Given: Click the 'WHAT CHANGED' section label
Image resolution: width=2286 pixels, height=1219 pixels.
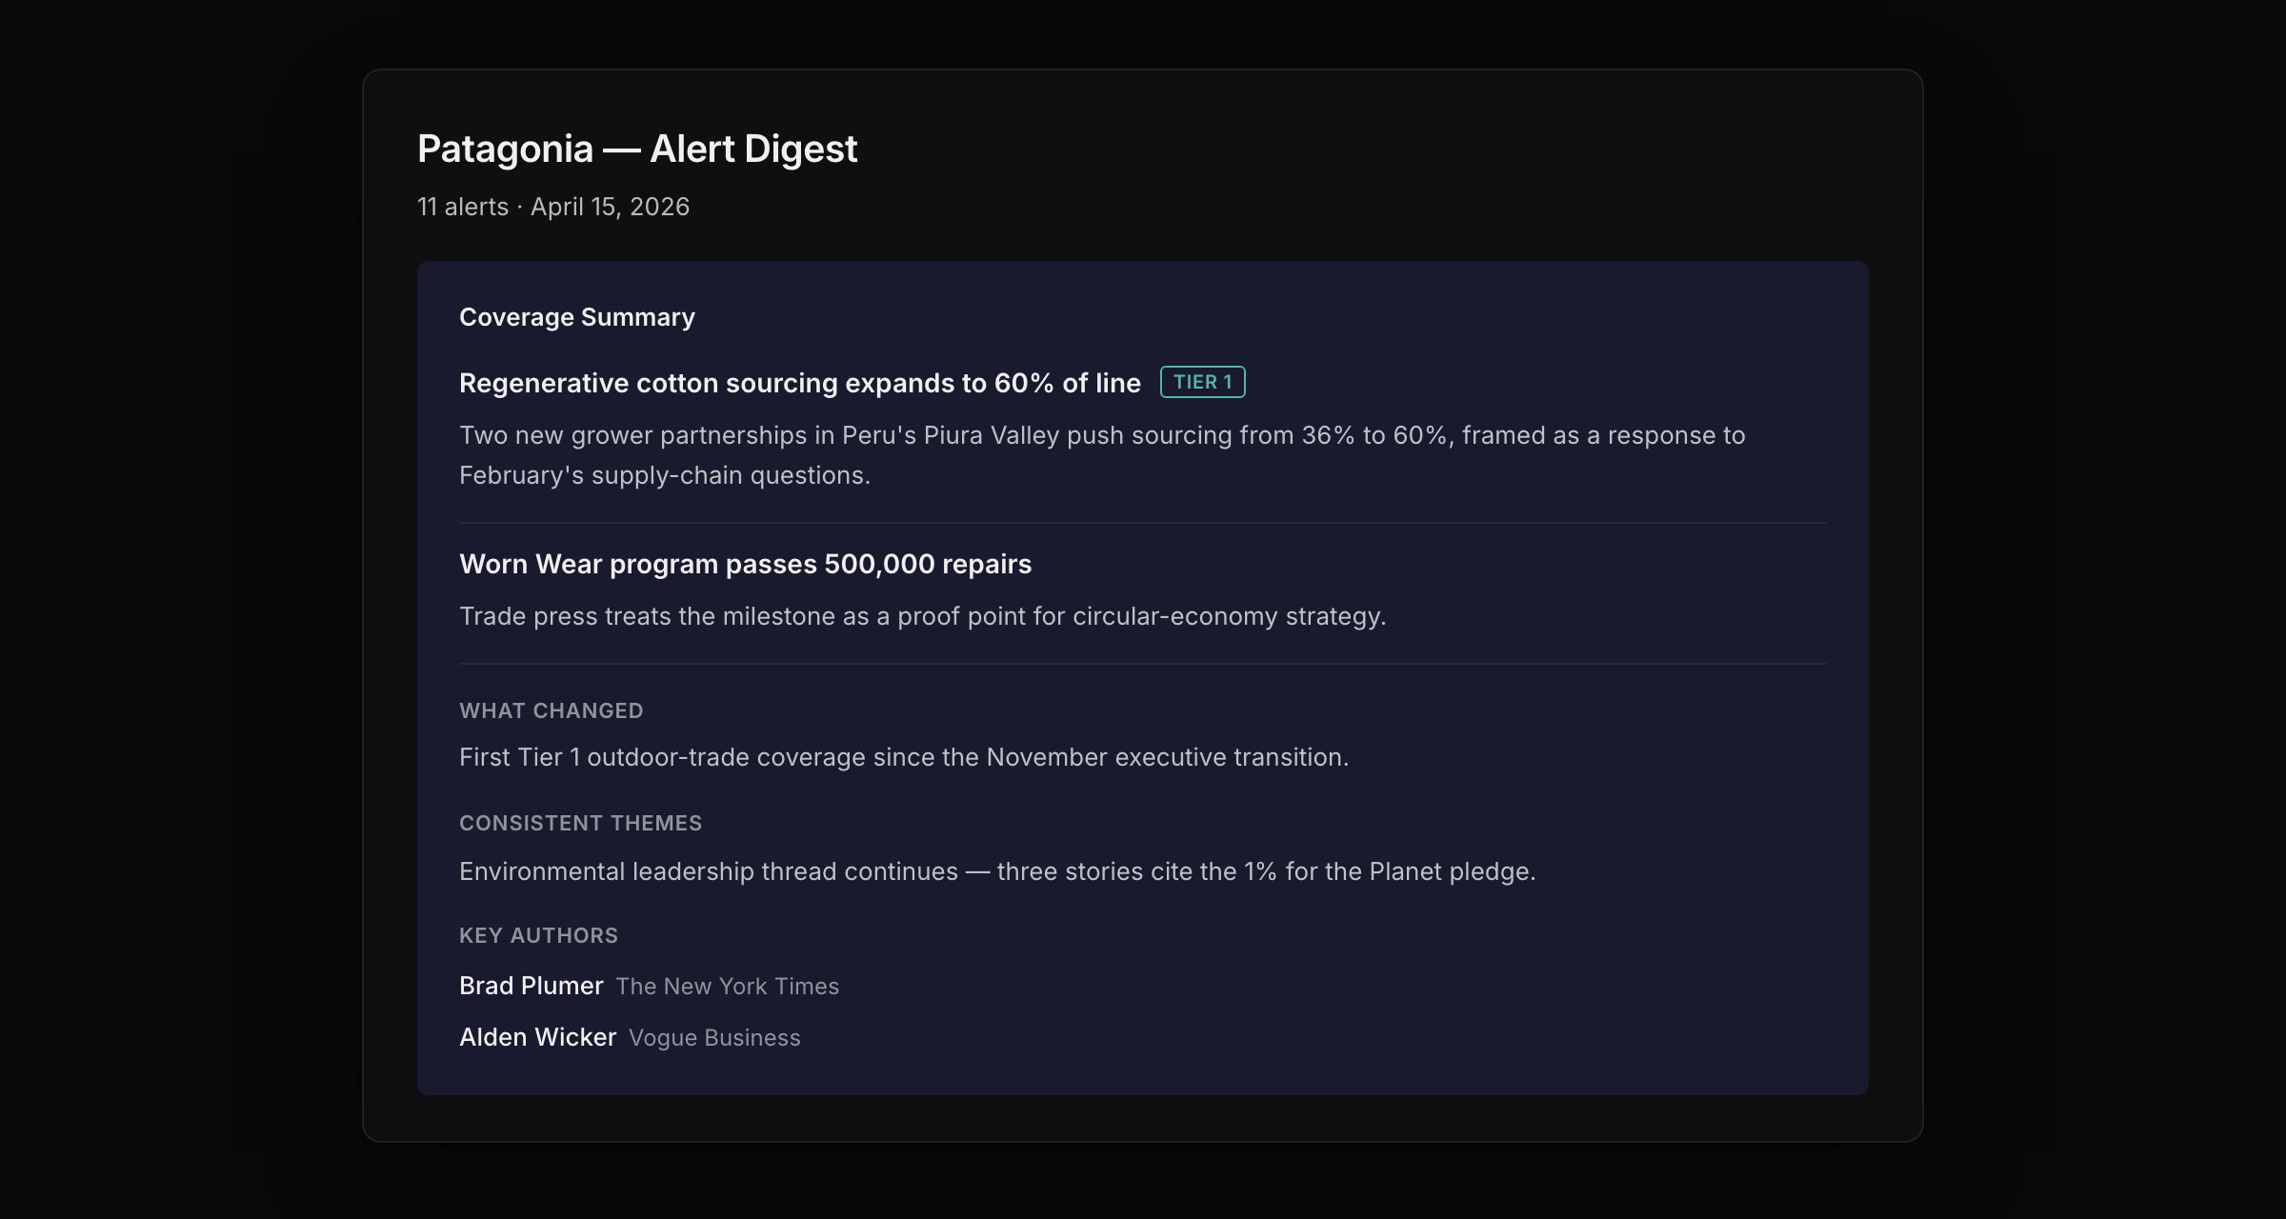Looking at the screenshot, I should pyautogui.click(x=551, y=710).
